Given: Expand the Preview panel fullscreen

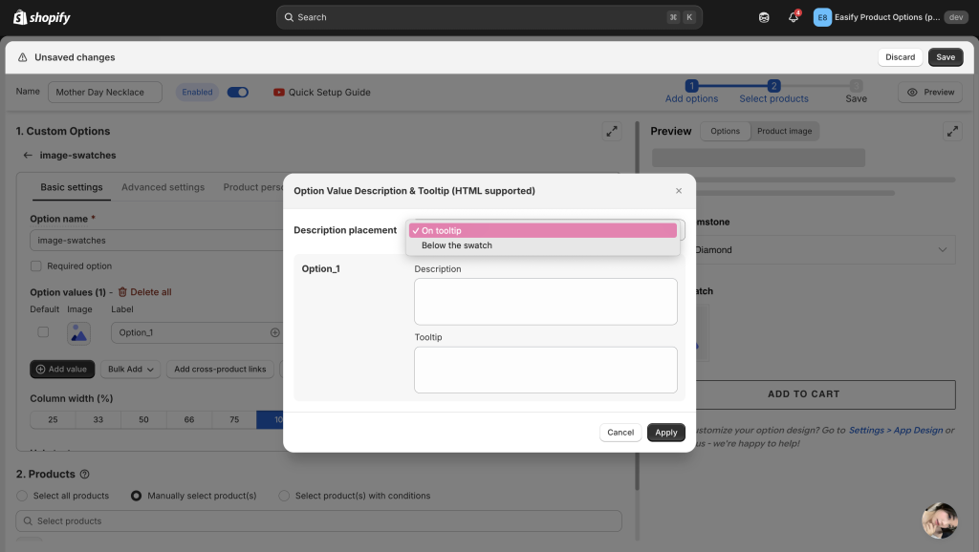Looking at the screenshot, I should click(950, 132).
